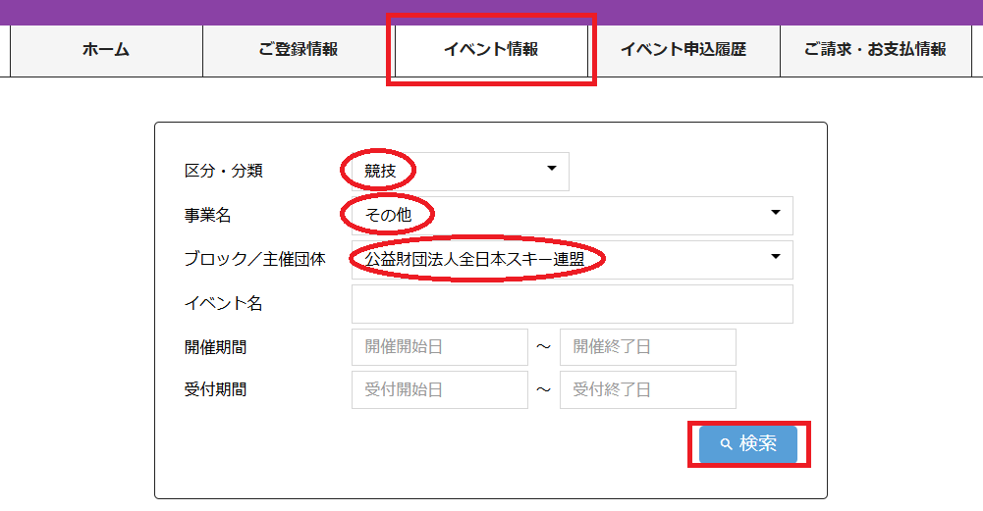Open the ホーム tab
983x511 pixels.
pyautogui.click(x=106, y=49)
